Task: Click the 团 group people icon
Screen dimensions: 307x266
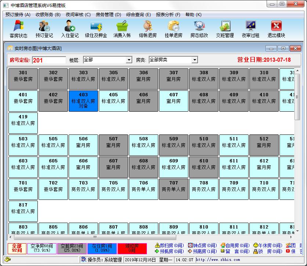Action: coord(288,245)
